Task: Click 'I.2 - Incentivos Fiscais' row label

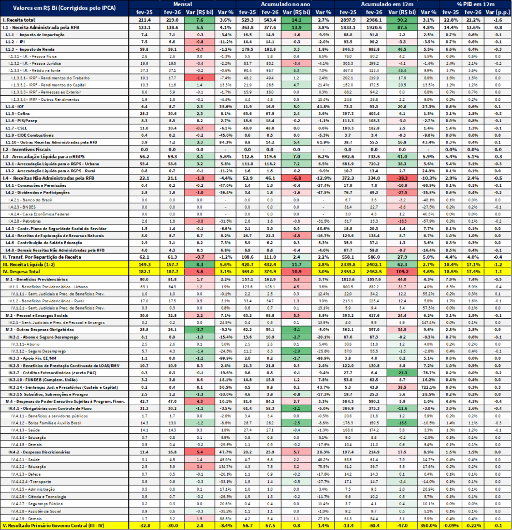Action: tap(36, 149)
